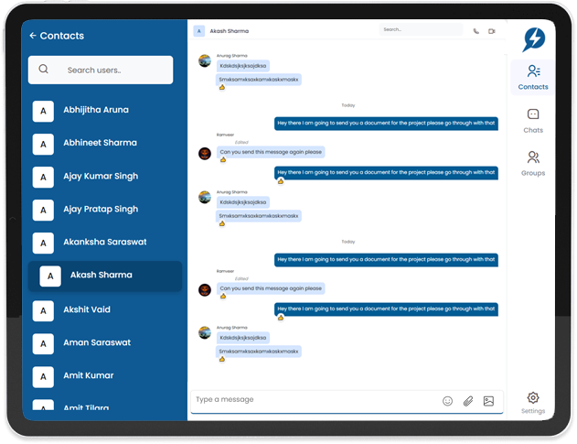This screenshot has width=577, height=444.
Task: Click the lightning bolt app logo
Action: 533,39
